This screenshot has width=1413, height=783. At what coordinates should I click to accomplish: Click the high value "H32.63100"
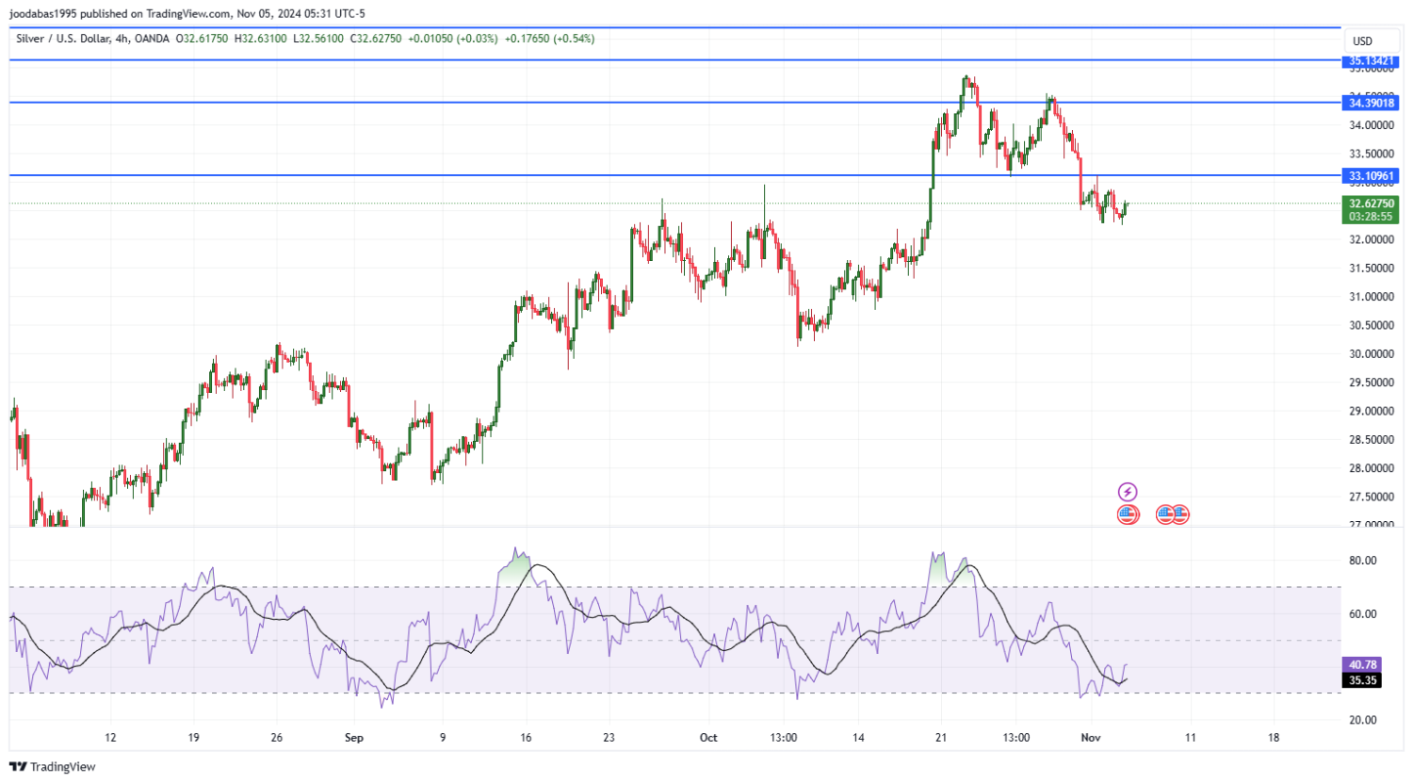point(260,39)
